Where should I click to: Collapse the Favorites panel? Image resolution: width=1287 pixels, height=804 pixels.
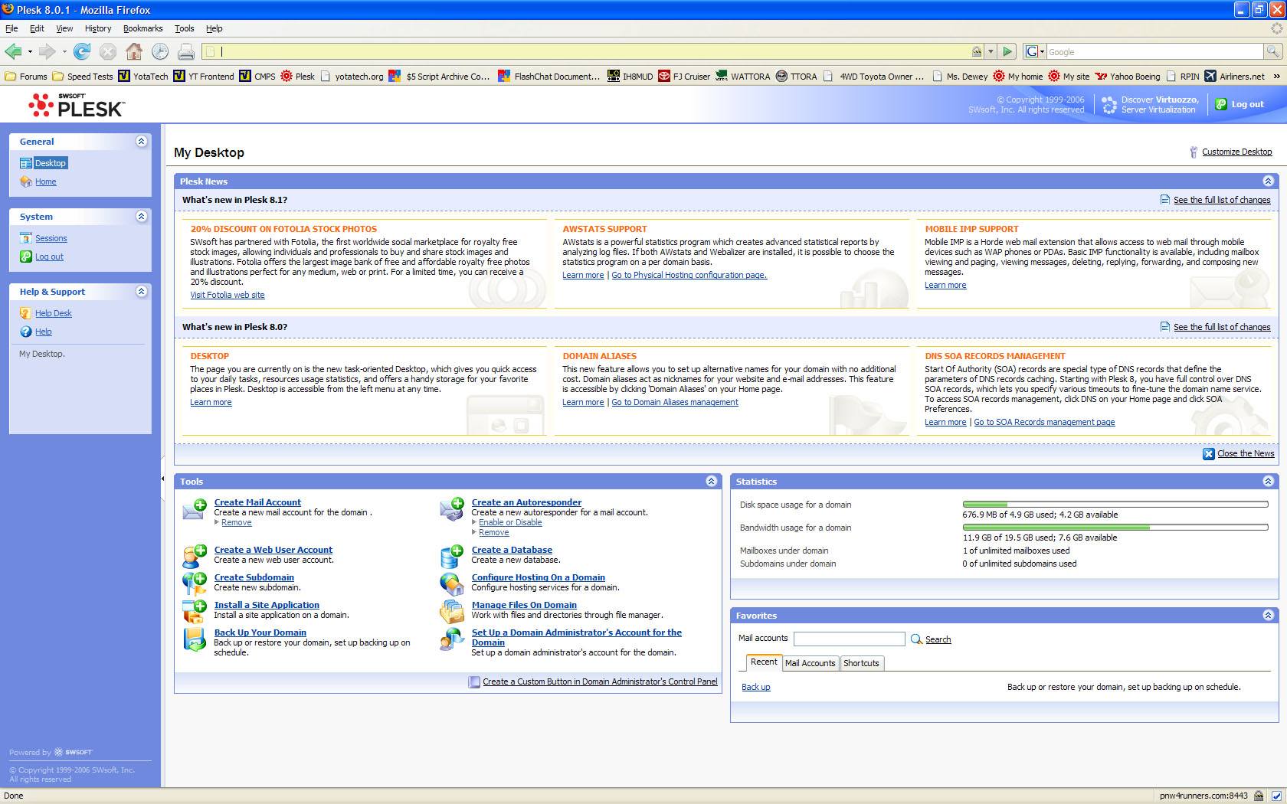[1268, 616]
